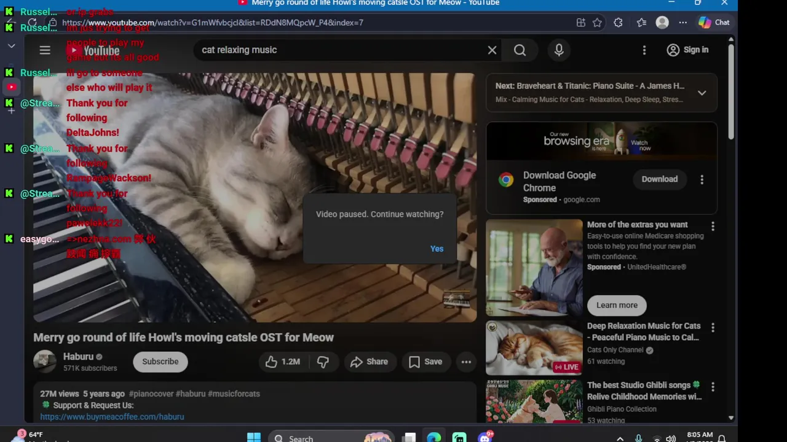Click the page vertical scrollbar

coord(731,92)
